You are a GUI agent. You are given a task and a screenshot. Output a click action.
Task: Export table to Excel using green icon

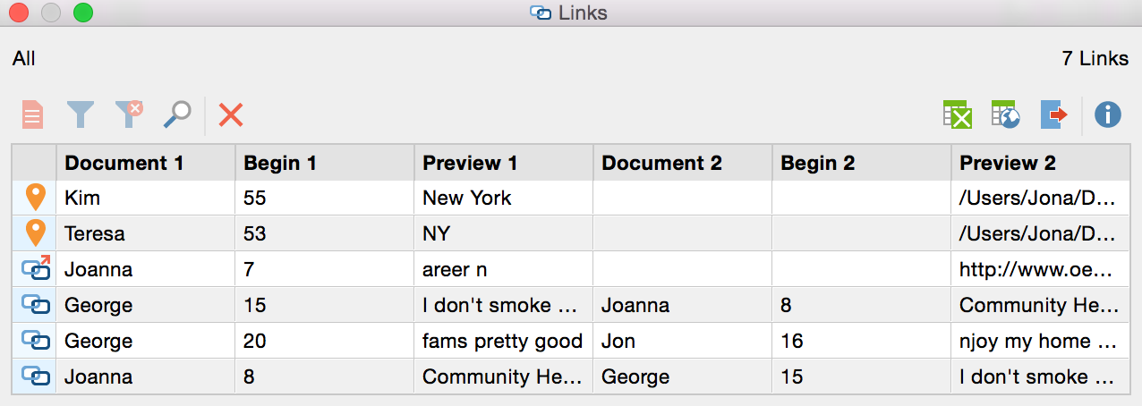click(958, 114)
